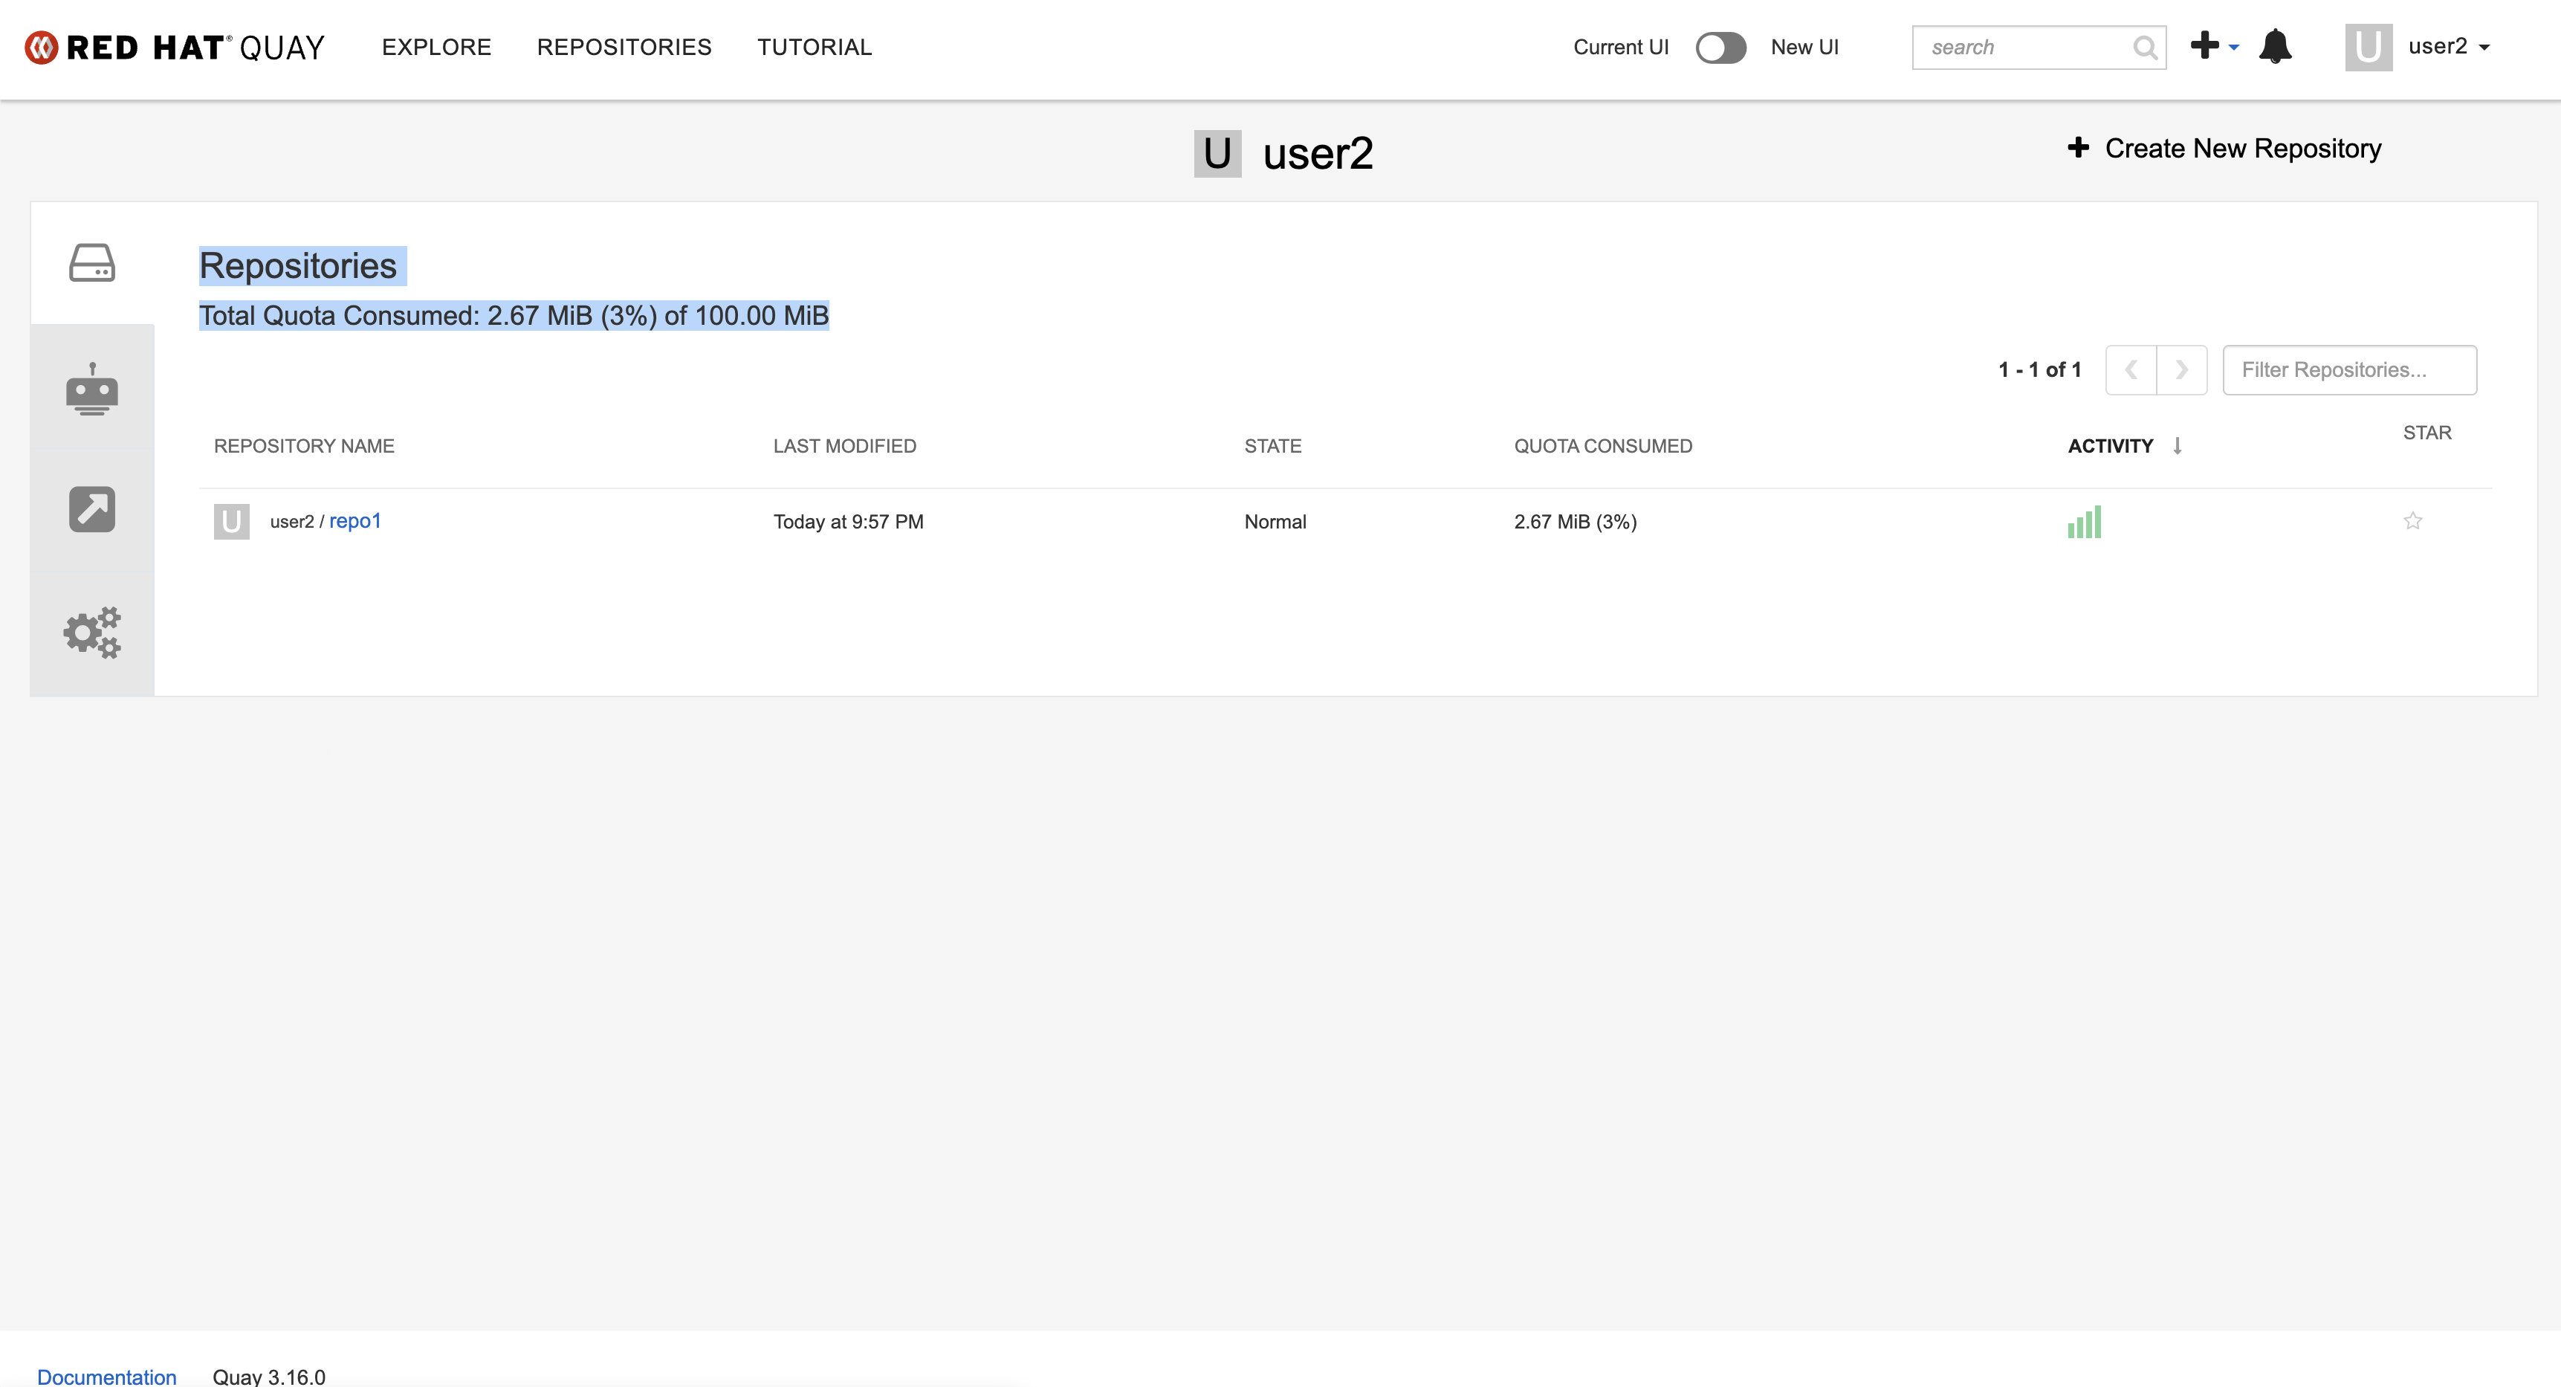
Task: Click the Filter Repositories input field
Action: pos(2348,370)
